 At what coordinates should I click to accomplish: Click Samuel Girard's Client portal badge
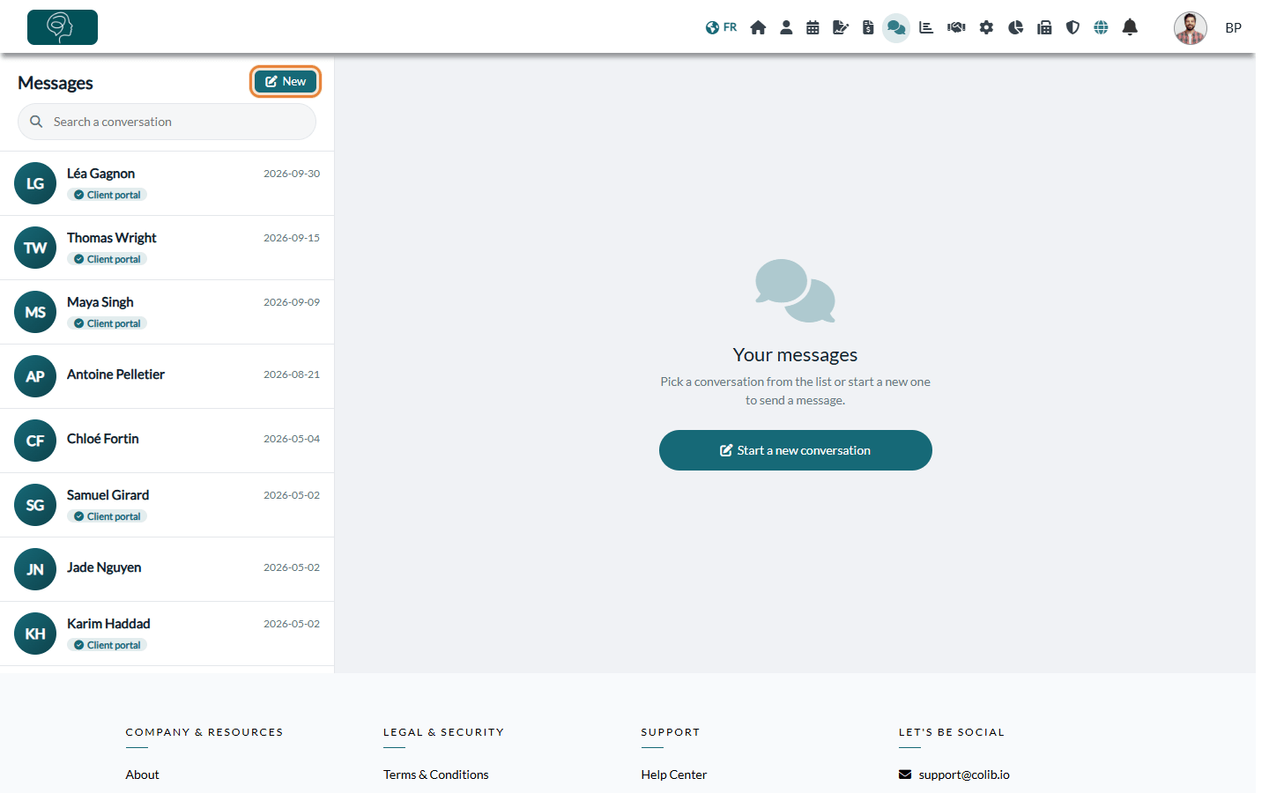[x=107, y=516]
